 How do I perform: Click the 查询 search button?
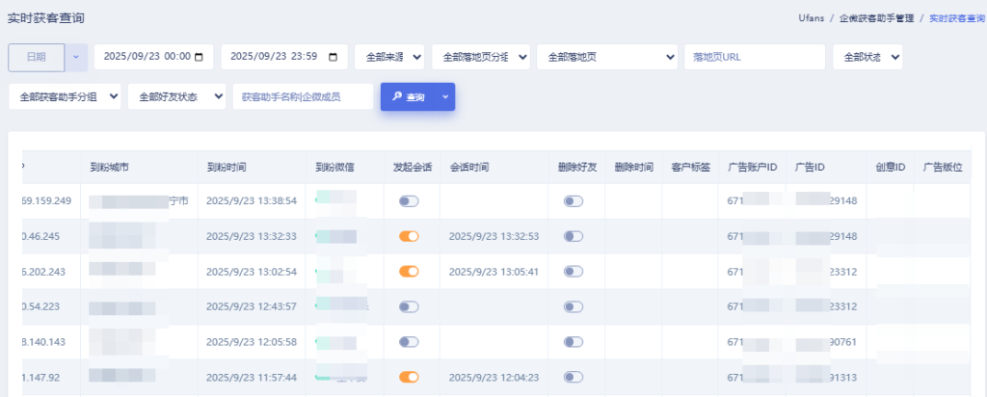point(408,97)
